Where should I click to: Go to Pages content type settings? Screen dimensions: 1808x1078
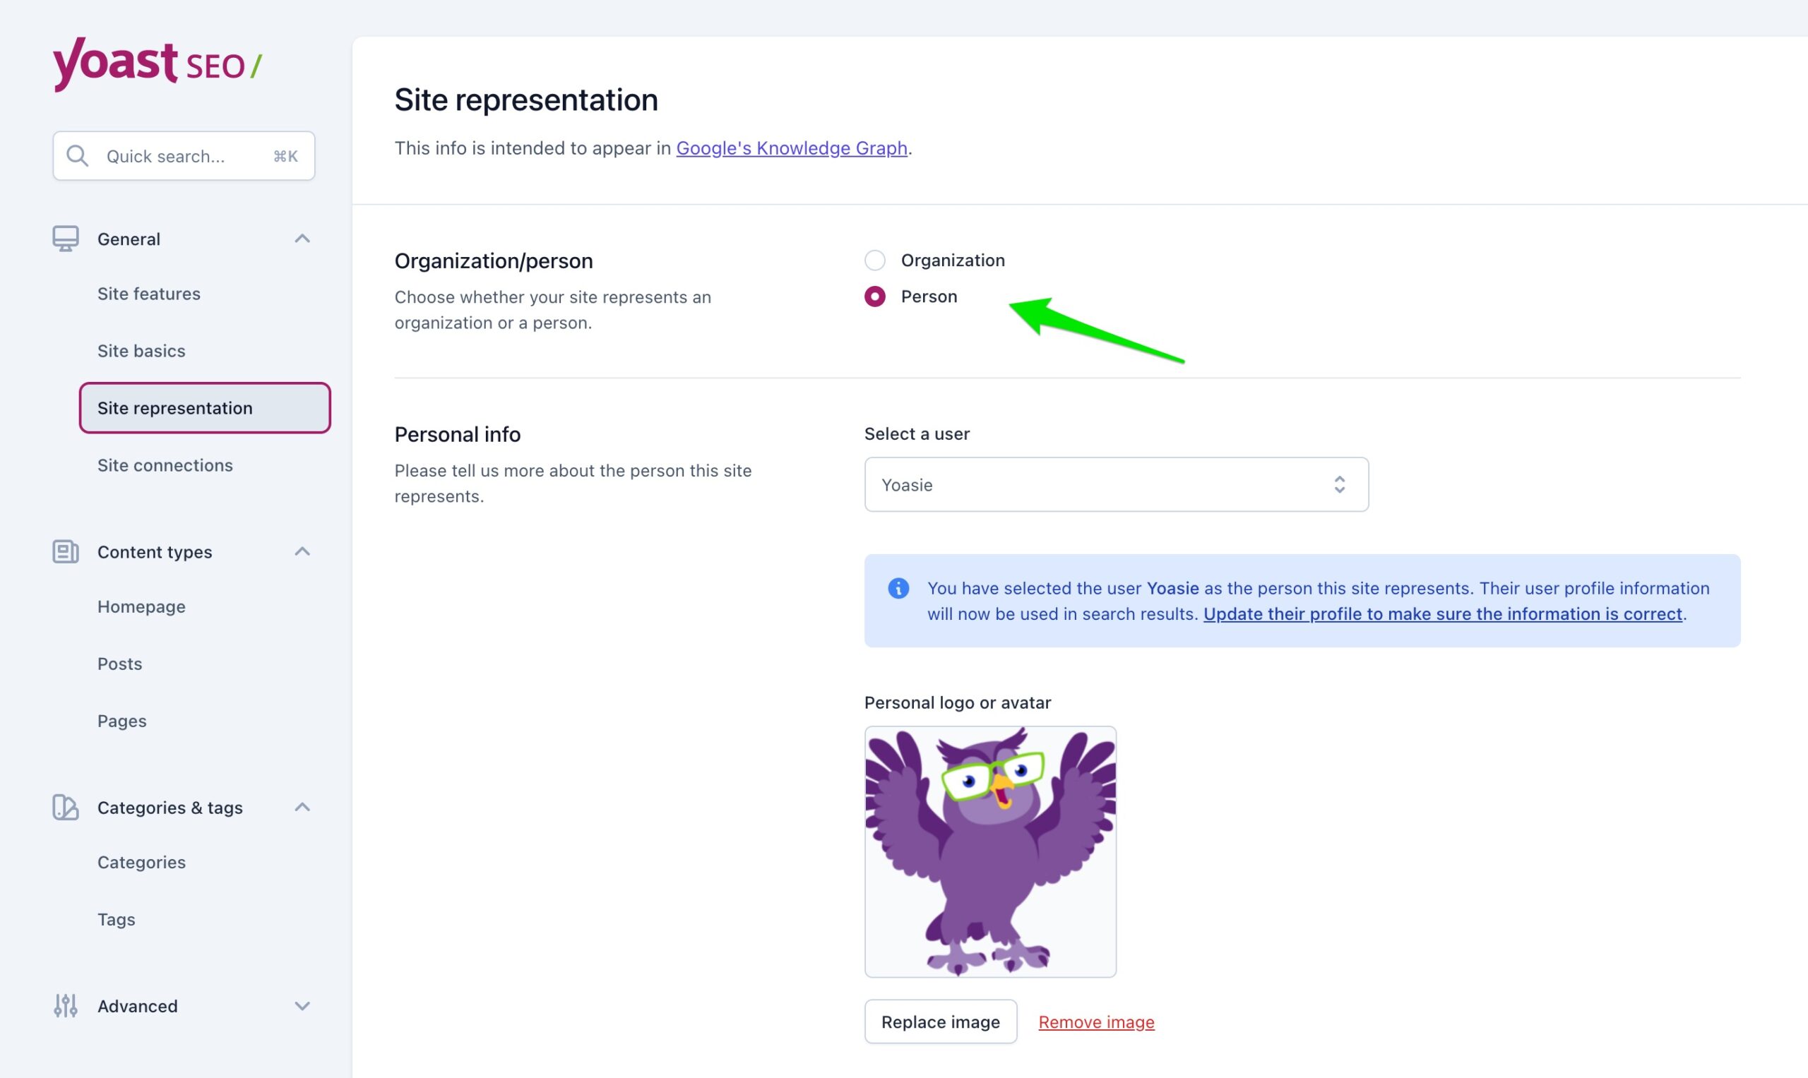(x=122, y=721)
